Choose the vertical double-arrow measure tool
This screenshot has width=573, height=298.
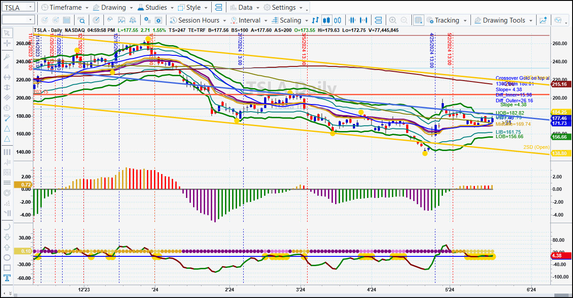[x=7, y=87]
